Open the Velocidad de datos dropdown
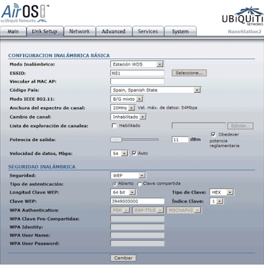The width and height of the screenshot is (264, 265). click(119, 153)
